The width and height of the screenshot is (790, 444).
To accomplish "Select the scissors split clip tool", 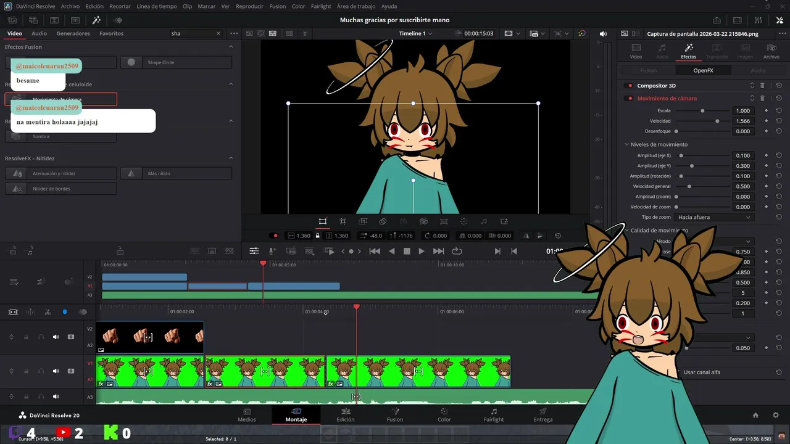I will pyautogui.click(x=48, y=312).
